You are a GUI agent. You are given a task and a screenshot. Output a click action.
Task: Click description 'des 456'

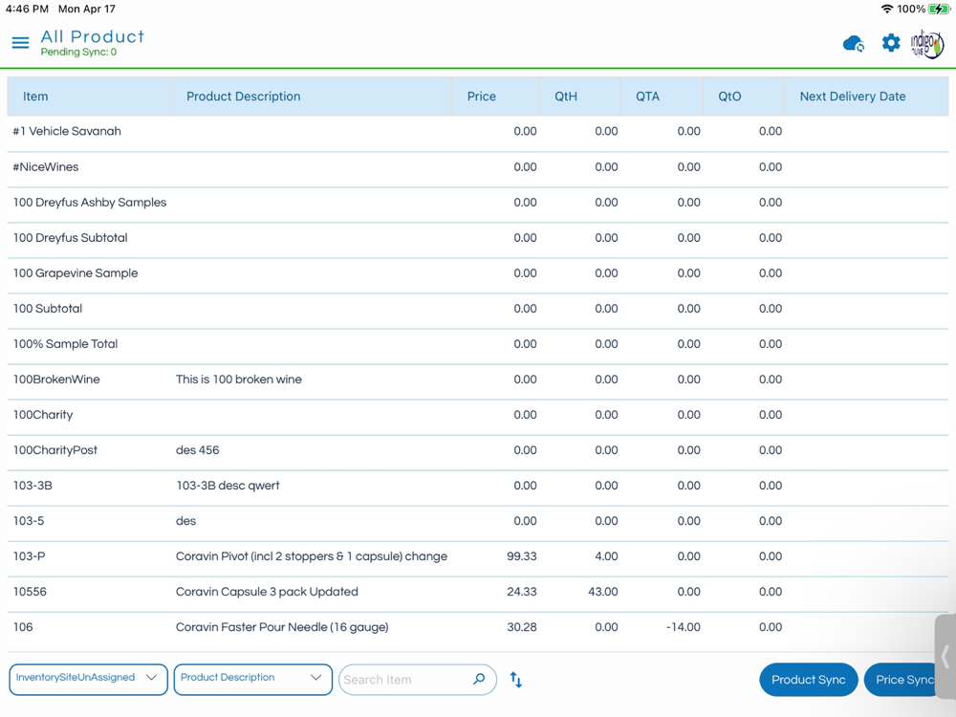[197, 450]
